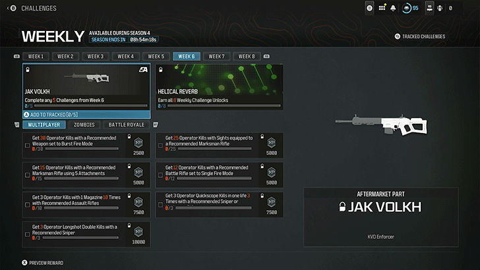
Task: Click 7500 XP token on Quickscope challenge
Action: click(271, 202)
